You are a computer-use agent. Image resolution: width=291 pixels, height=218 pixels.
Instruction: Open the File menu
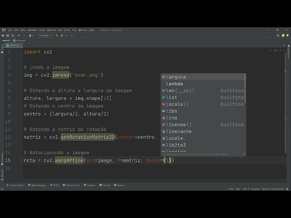click(x=10, y=30)
